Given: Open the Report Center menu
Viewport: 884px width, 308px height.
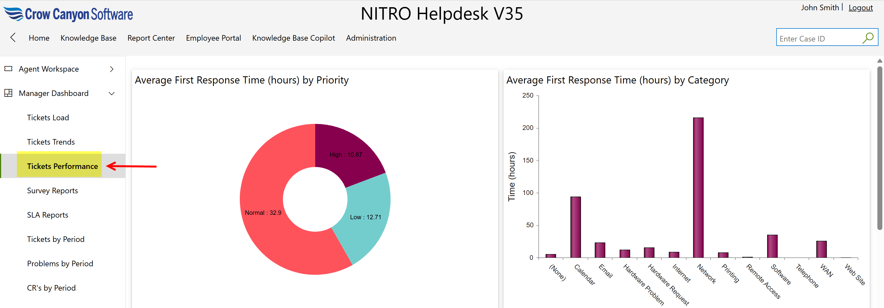Looking at the screenshot, I should 151,38.
